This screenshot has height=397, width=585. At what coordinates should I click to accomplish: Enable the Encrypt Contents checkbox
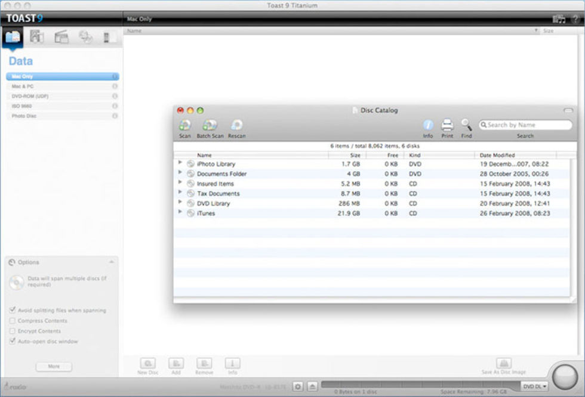point(13,331)
